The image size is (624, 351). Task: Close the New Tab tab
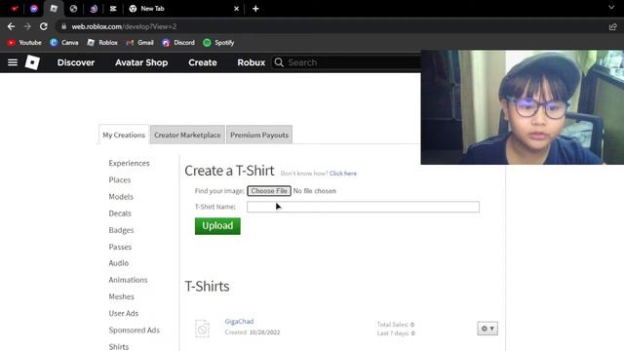236,9
